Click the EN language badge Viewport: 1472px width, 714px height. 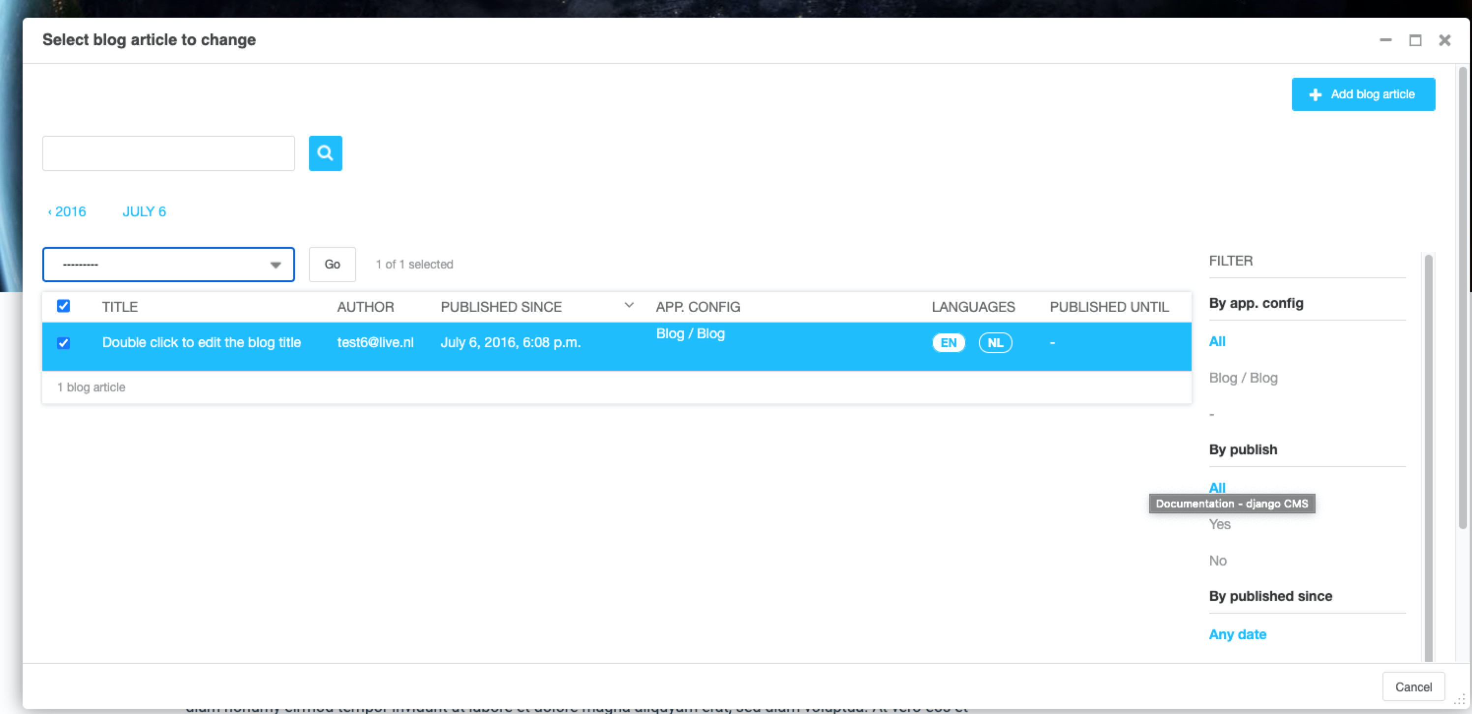(x=948, y=343)
